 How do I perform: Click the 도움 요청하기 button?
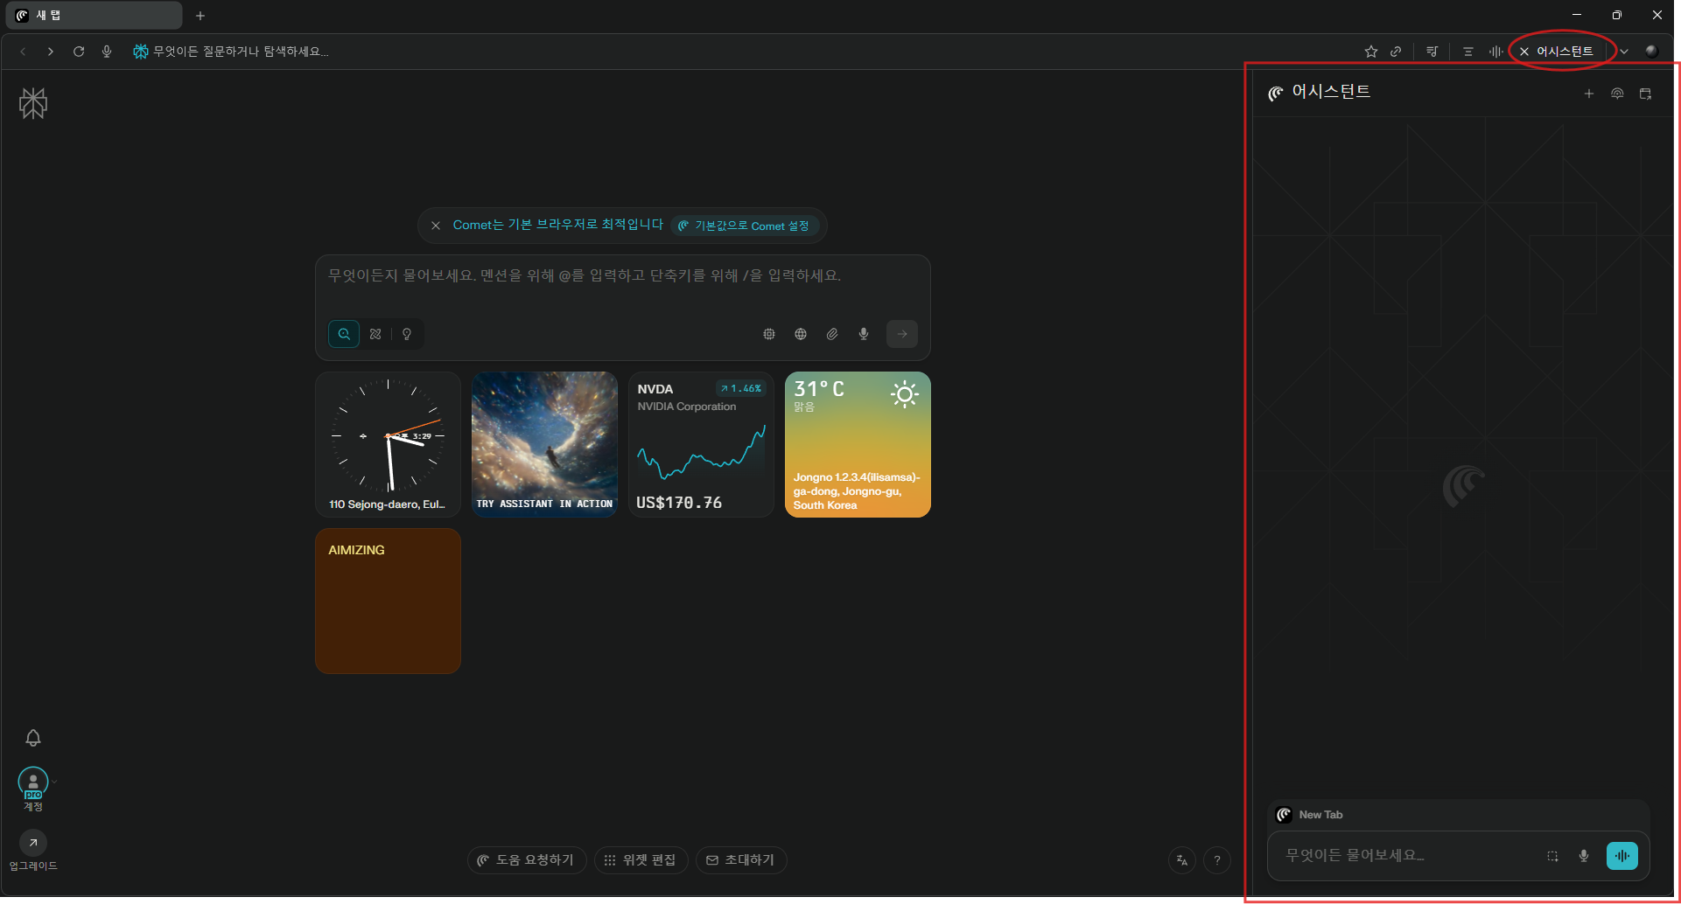tap(527, 860)
